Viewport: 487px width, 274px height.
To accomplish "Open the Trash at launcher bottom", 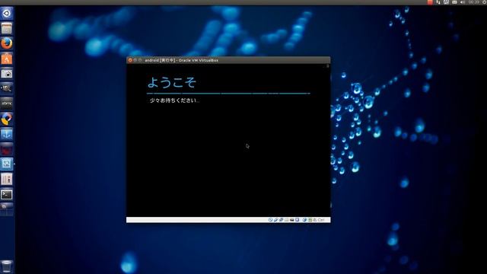I will point(7,266).
